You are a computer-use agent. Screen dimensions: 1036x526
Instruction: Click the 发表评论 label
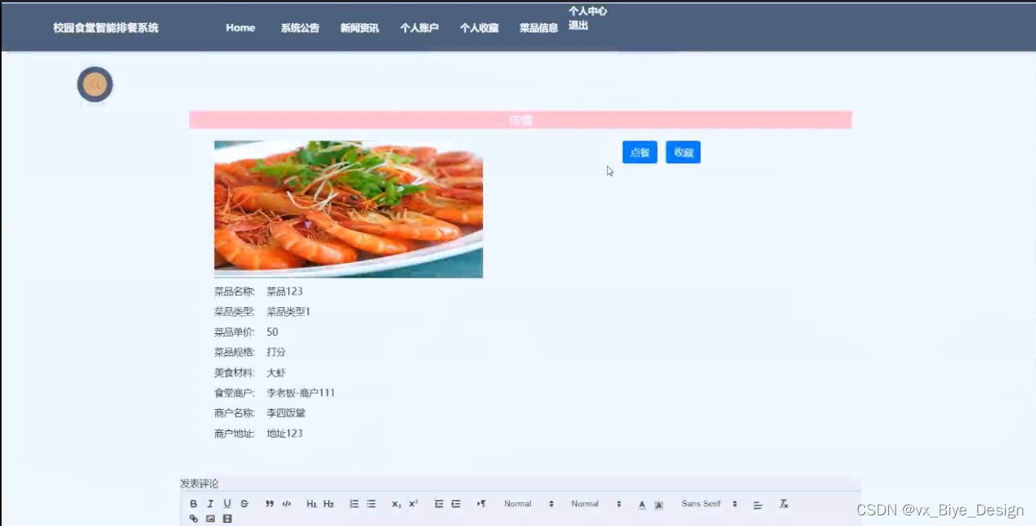(199, 484)
